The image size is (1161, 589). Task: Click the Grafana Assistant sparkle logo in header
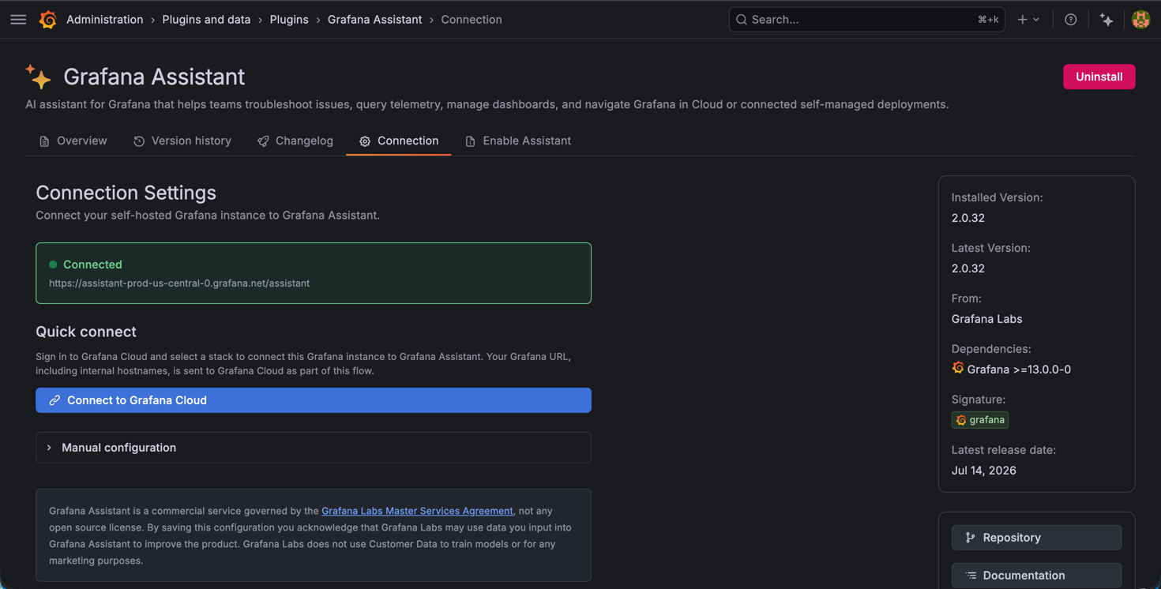coord(38,77)
